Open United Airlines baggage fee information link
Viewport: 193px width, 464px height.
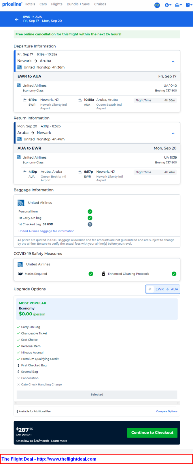pyautogui.click(x=46, y=231)
